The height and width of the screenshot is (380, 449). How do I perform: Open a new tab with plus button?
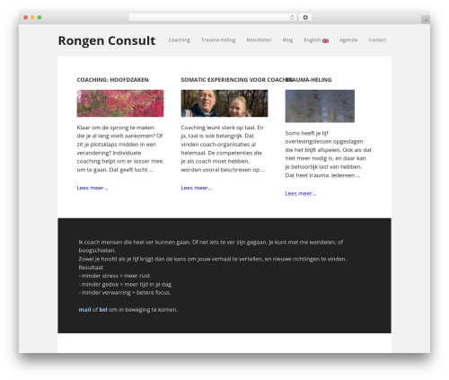(426, 20)
